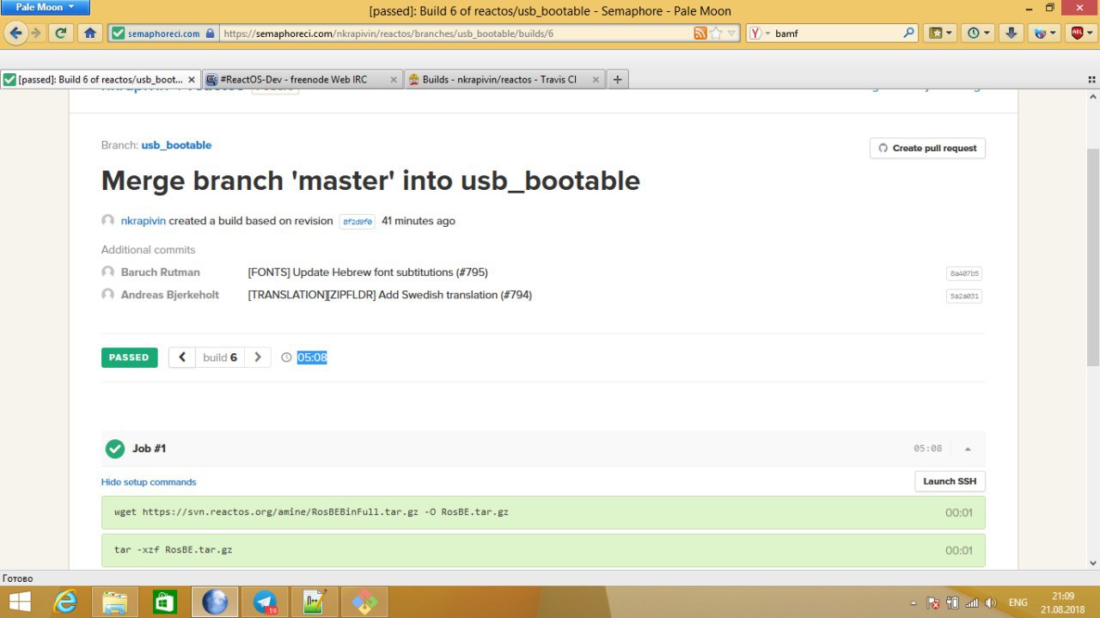Expand the tar -xzf RosBE.tar.gz command row
This screenshot has width=1100, height=618.
[543, 550]
